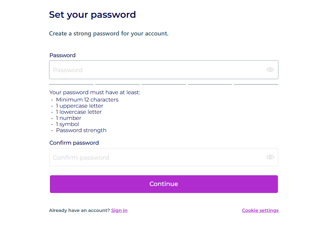Click the "1 lowercase letter" requirement
This screenshot has height=230, width=326.
pyautogui.click(x=79, y=112)
